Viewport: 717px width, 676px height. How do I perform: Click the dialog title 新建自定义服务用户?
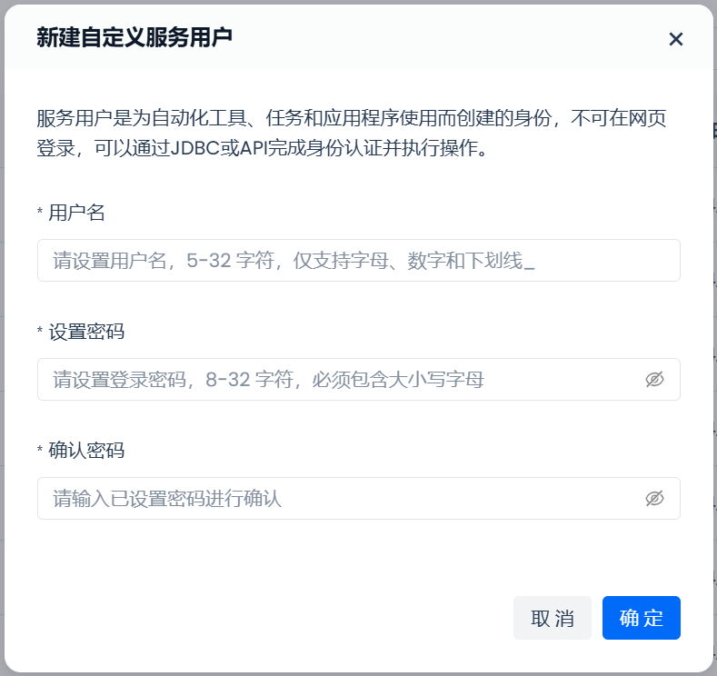click(x=134, y=37)
